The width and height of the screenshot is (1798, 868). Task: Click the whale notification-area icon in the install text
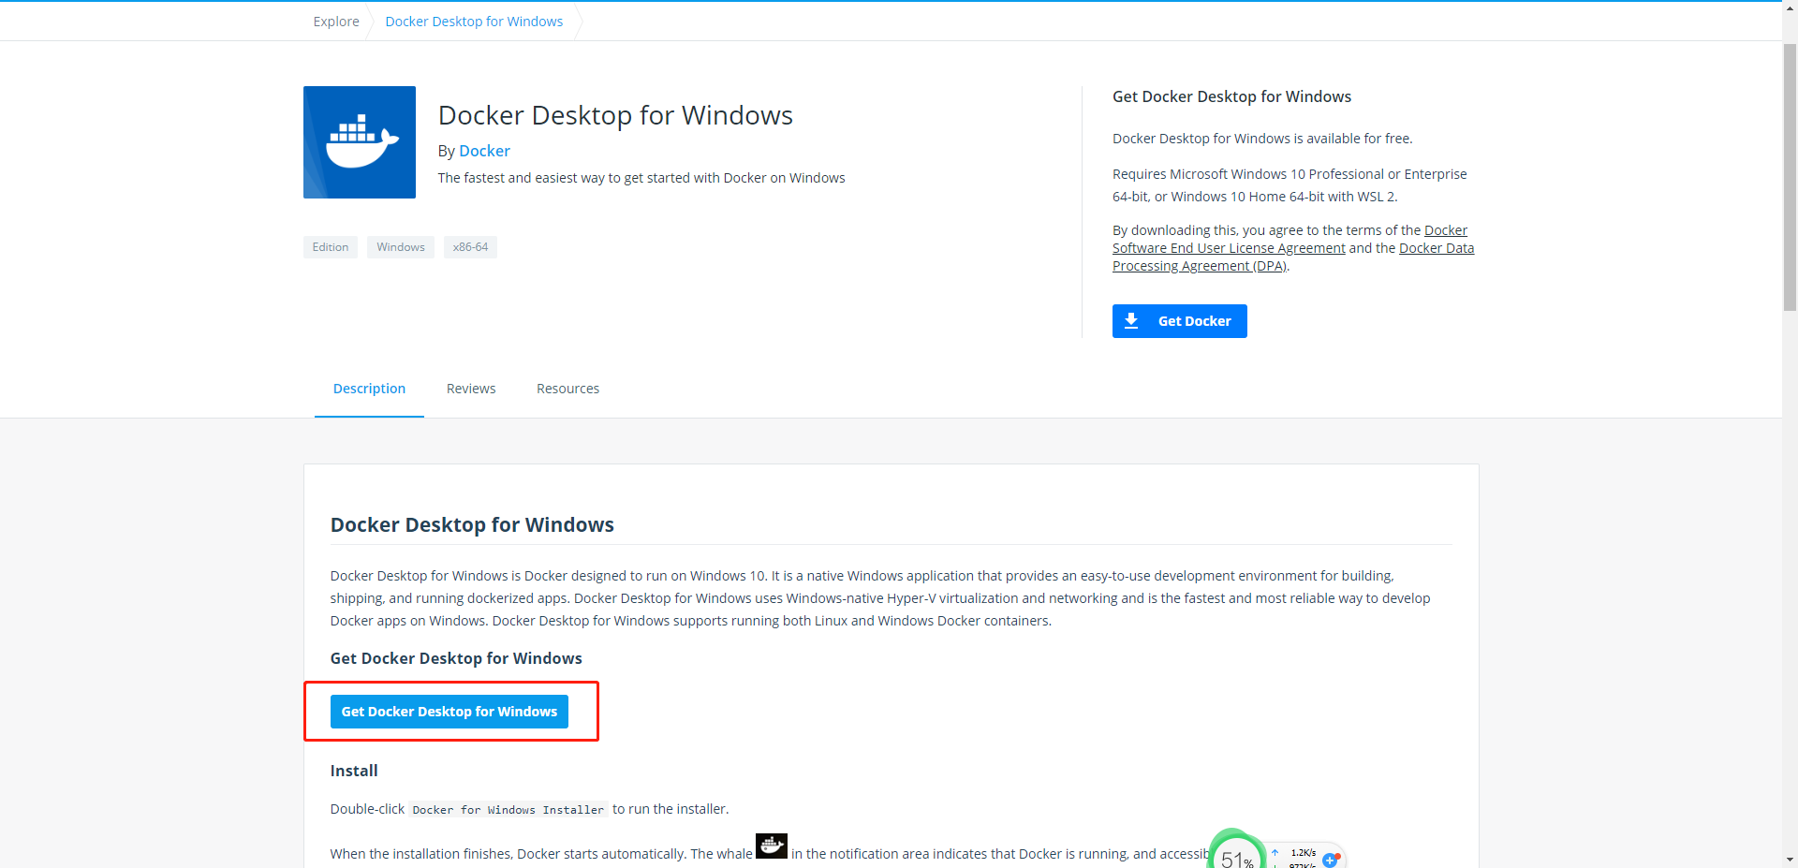771,846
